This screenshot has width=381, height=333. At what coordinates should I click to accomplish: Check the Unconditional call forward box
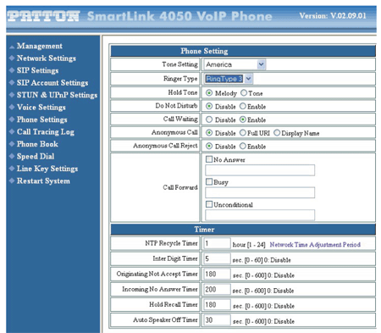(x=209, y=204)
